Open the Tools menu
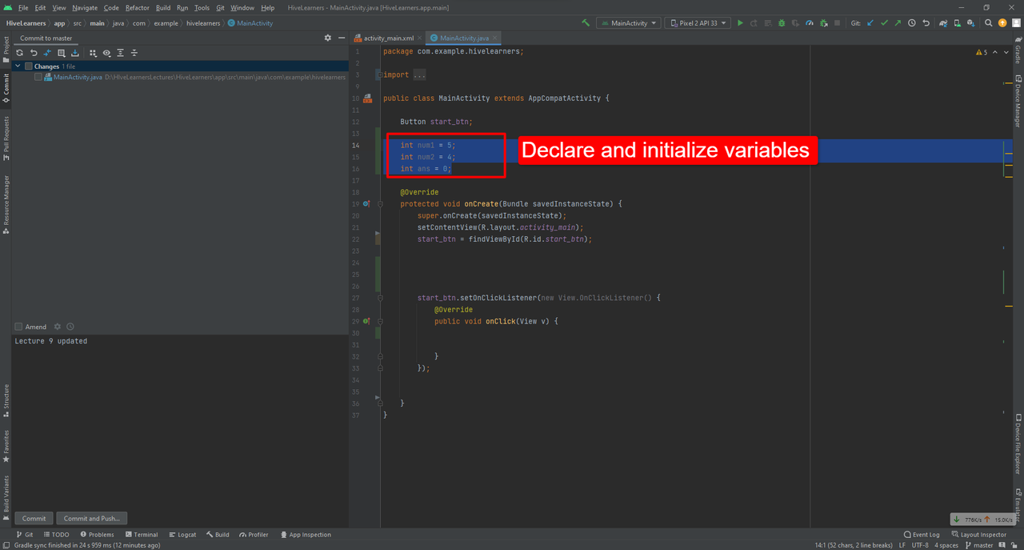The image size is (1024, 550). 202,7
